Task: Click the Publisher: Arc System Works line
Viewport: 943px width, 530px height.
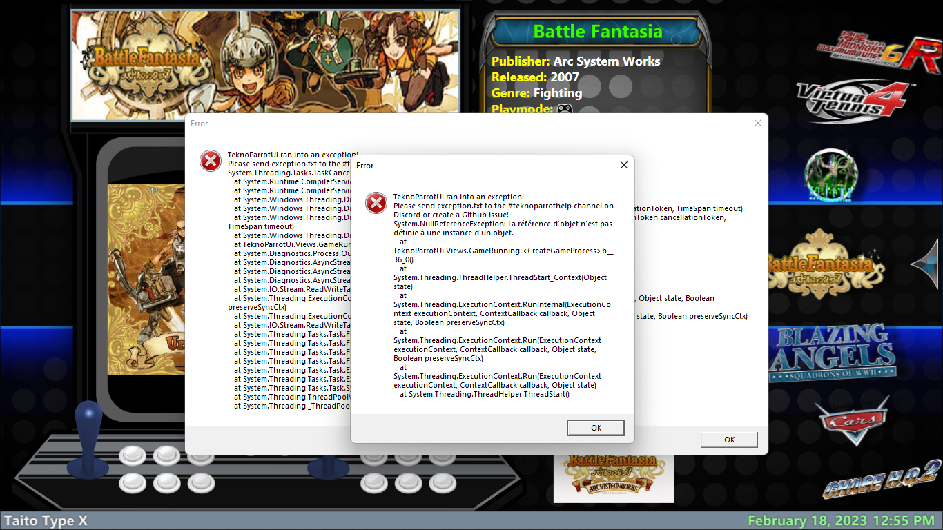Action: pos(576,61)
